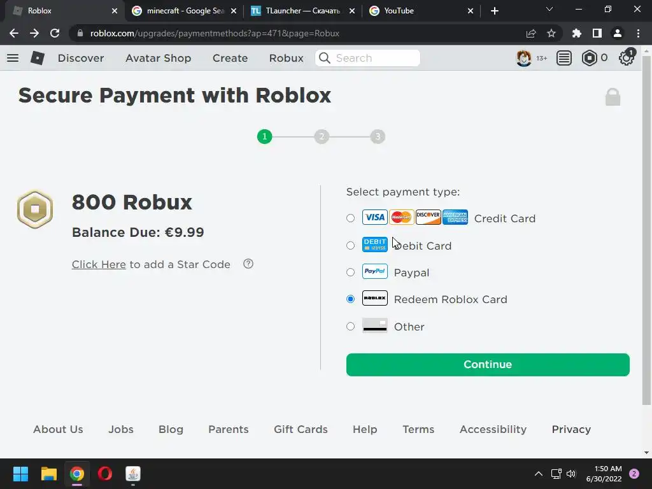
Task: Open Discover in the Roblox navbar
Action: tap(81, 58)
